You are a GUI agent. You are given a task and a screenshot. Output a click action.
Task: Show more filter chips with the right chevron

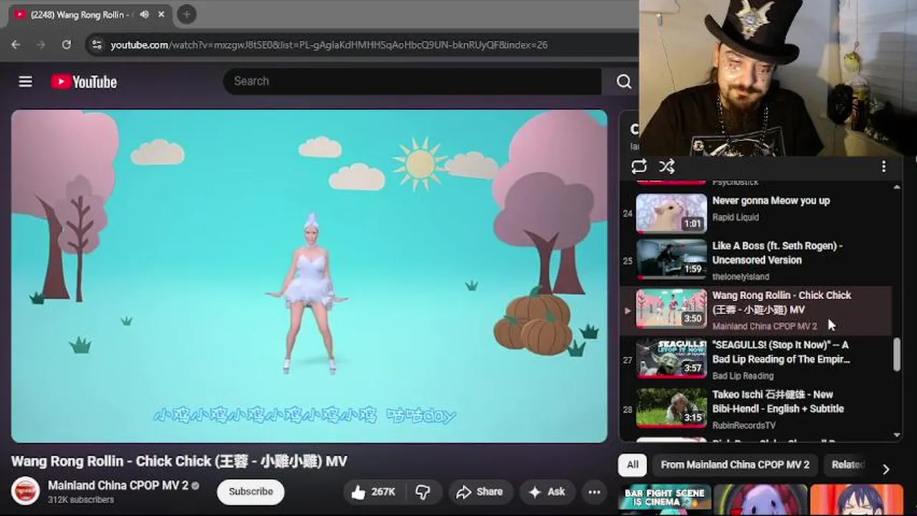coord(885,469)
